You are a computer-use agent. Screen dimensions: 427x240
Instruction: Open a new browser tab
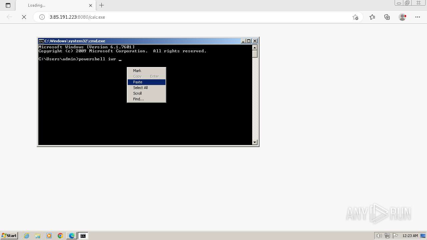point(102,5)
